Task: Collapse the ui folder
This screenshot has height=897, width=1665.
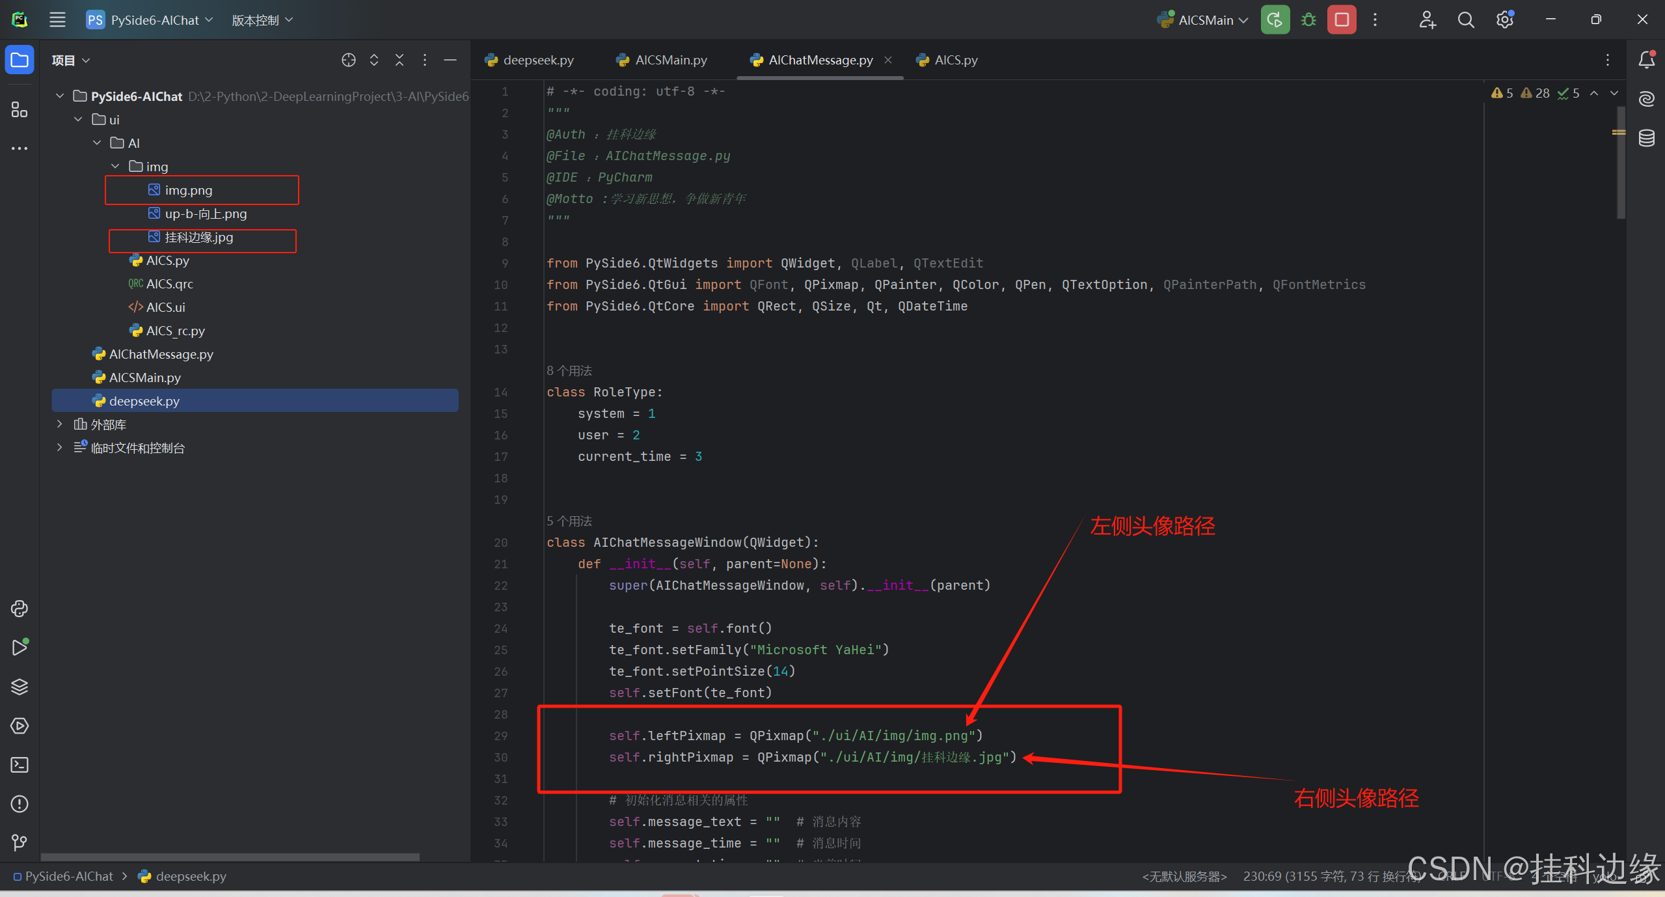Action: pos(78,120)
